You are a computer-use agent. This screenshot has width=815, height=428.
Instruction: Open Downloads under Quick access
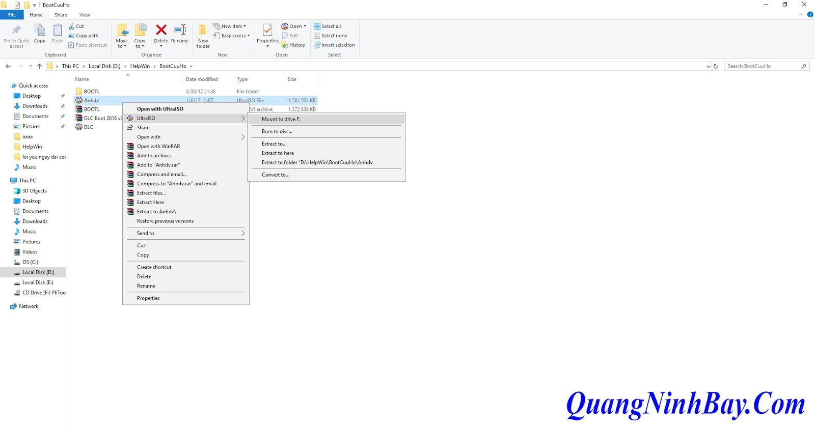(x=35, y=106)
